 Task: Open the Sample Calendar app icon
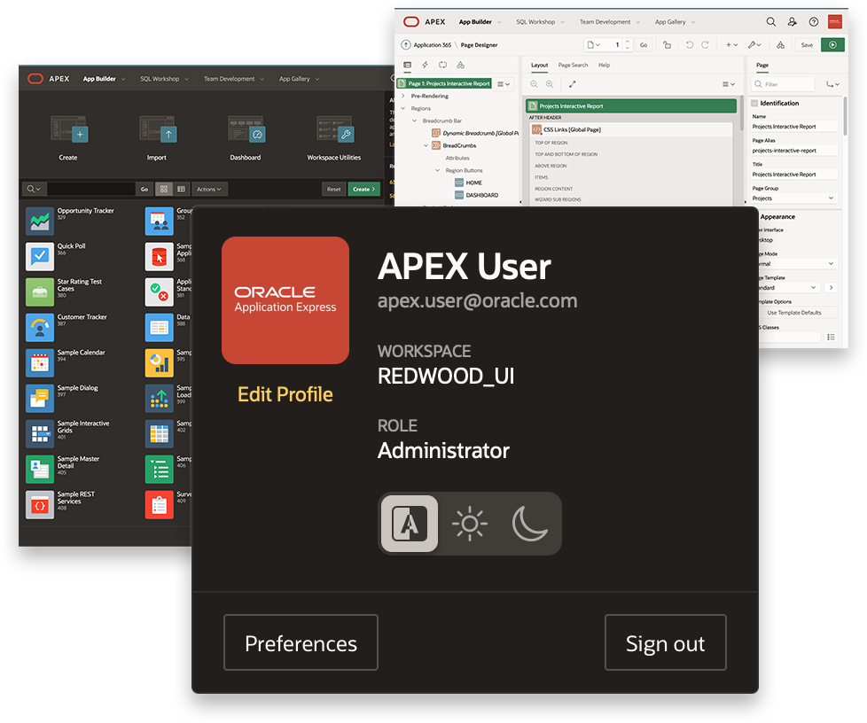tap(40, 362)
